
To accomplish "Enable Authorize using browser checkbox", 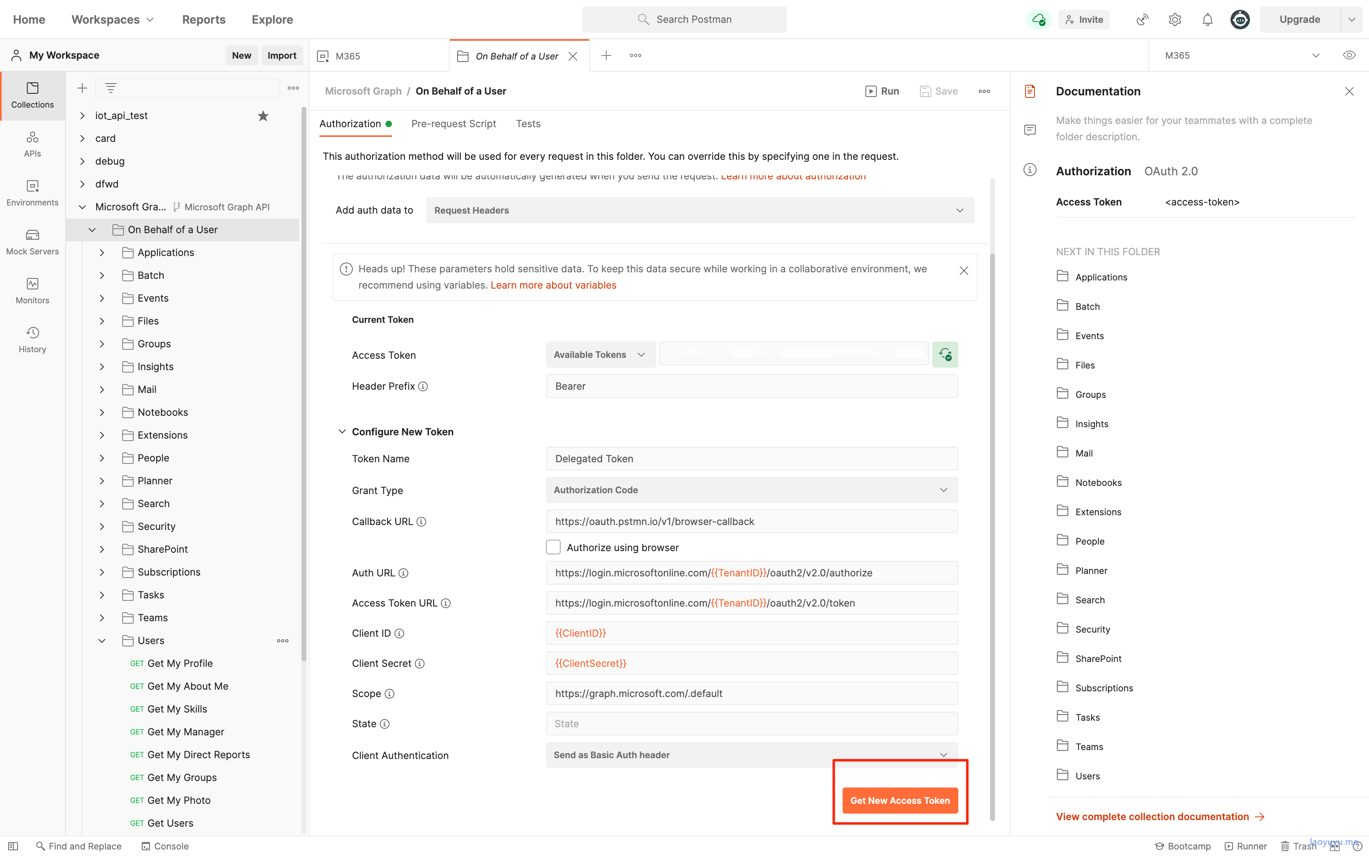I will (552, 547).
